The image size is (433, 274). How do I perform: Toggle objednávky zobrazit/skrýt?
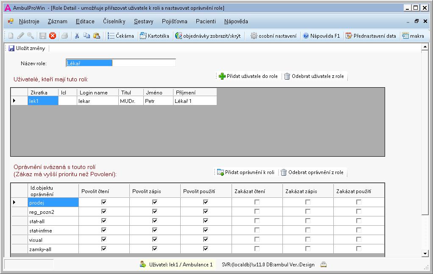[x=208, y=36]
